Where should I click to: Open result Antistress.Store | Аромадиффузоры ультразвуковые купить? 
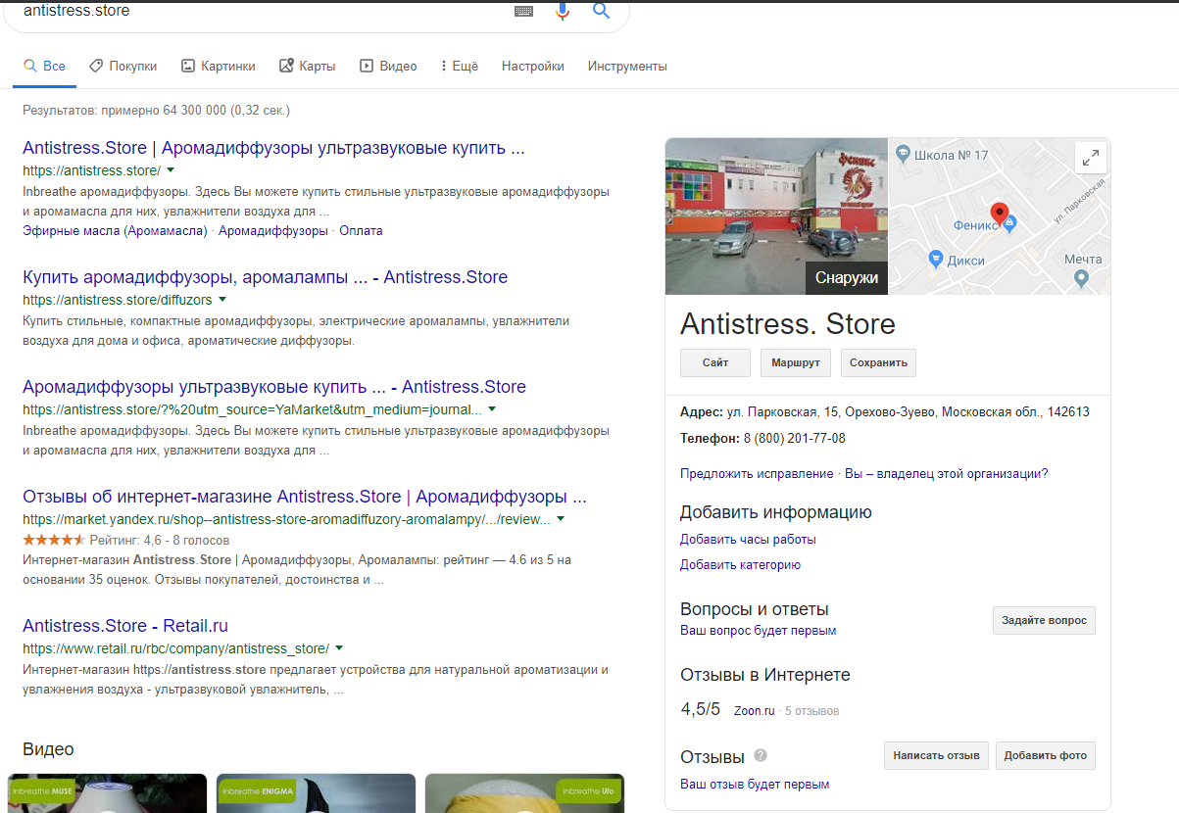tap(273, 148)
